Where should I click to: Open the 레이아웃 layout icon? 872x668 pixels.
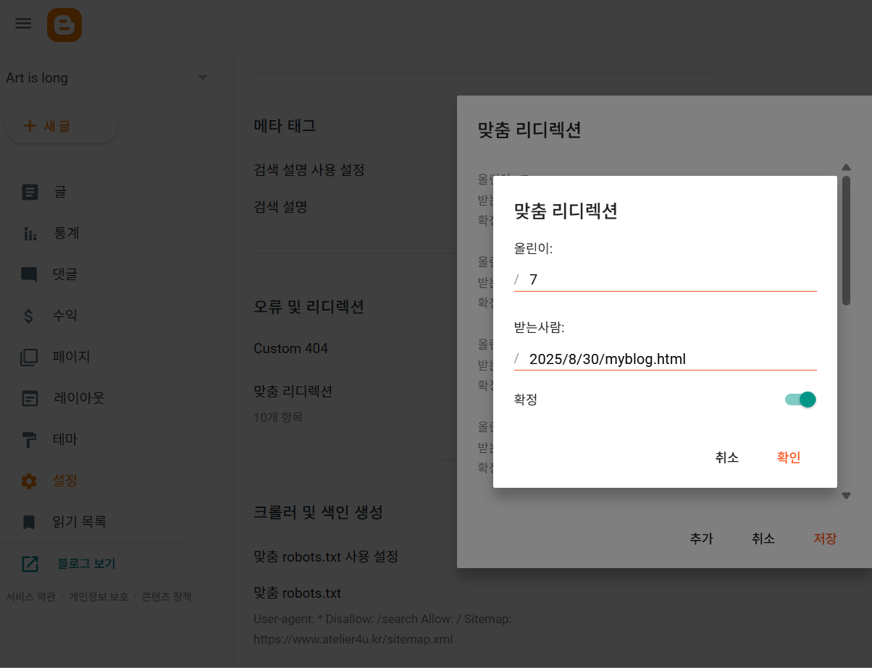tap(29, 397)
